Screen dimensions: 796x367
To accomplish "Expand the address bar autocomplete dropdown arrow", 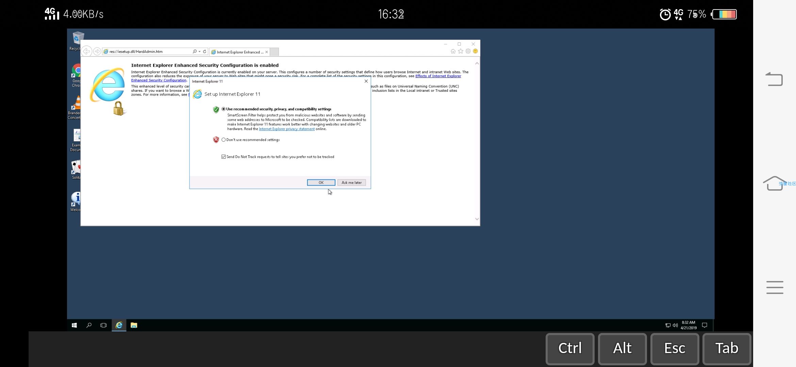I will 200,52.
